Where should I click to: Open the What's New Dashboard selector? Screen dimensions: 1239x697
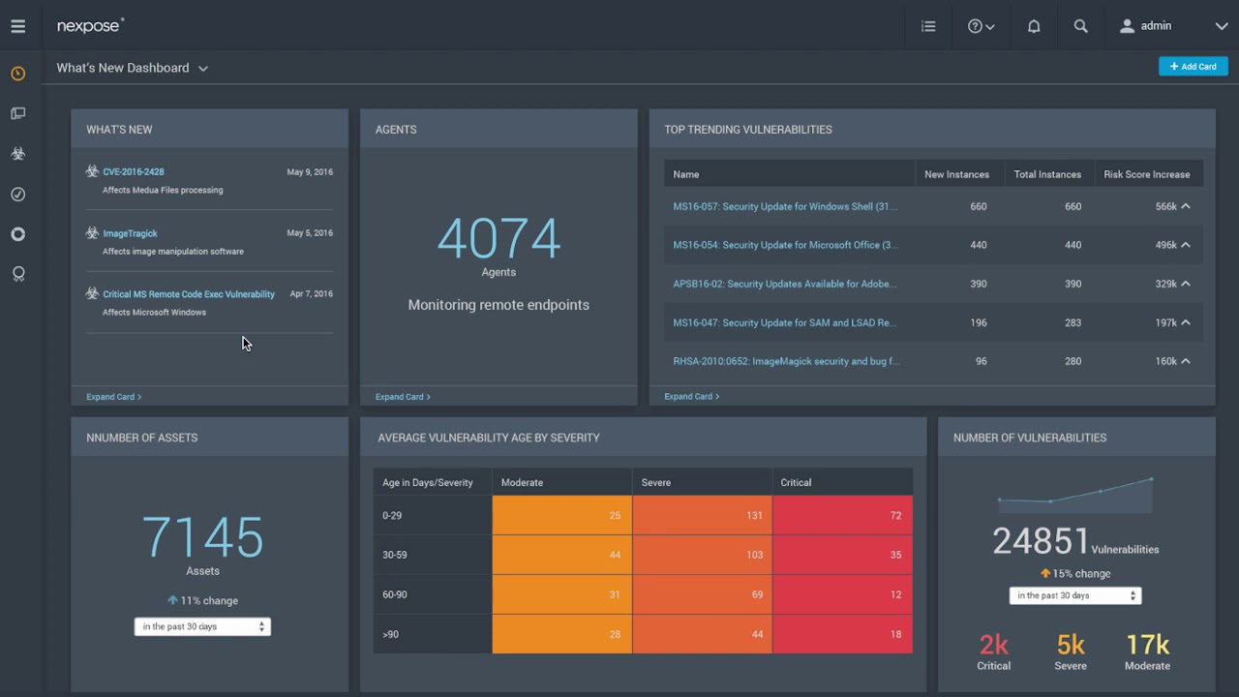tap(132, 68)
